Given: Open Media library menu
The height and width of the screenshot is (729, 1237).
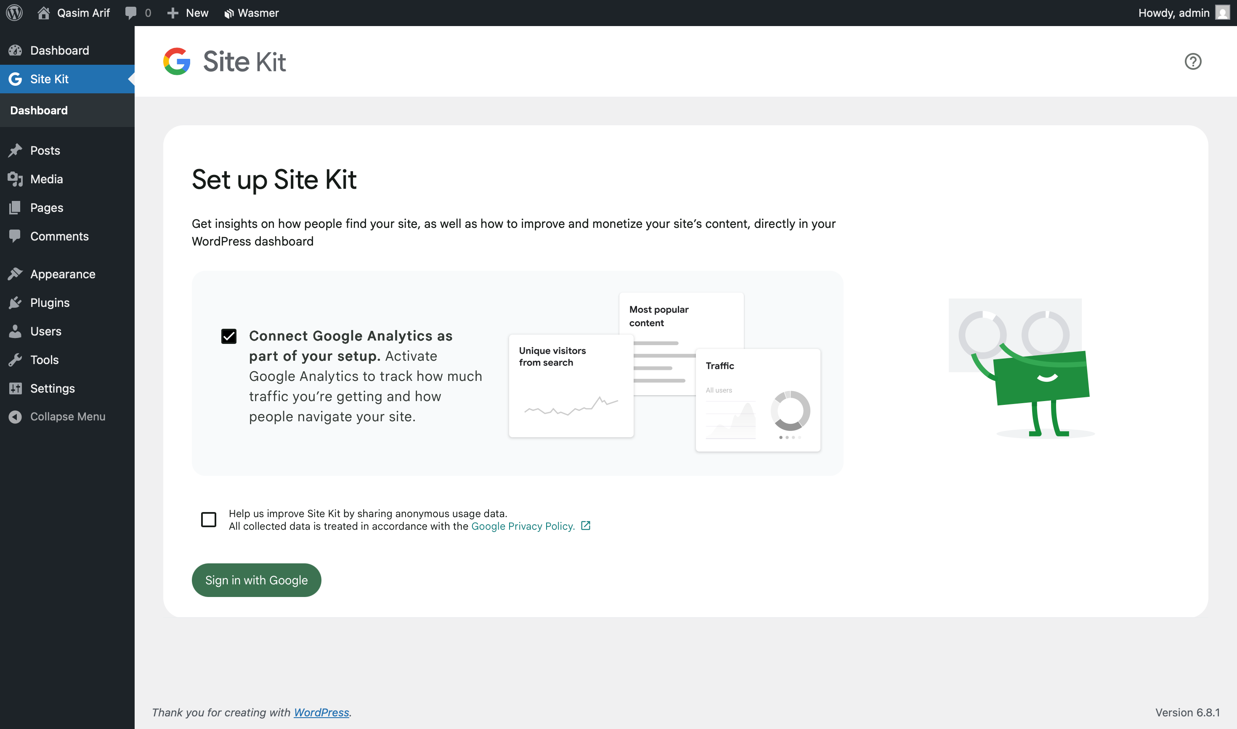Looking at the screenshot, I should tap(67, 179).
